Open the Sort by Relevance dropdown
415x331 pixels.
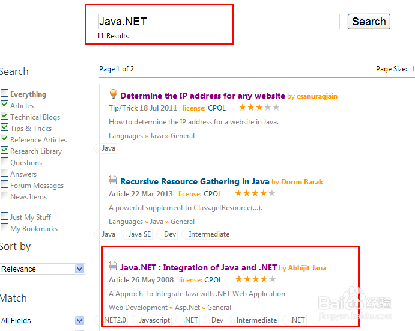coord(42,269)
